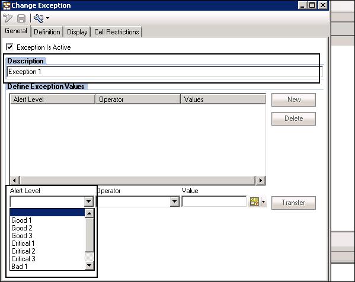Click the save floppy disk icon
This screenshot has width=355, height=282.
21,18
